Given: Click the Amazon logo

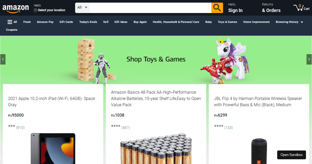Looking at the screenshot, I should click(16, 8).
